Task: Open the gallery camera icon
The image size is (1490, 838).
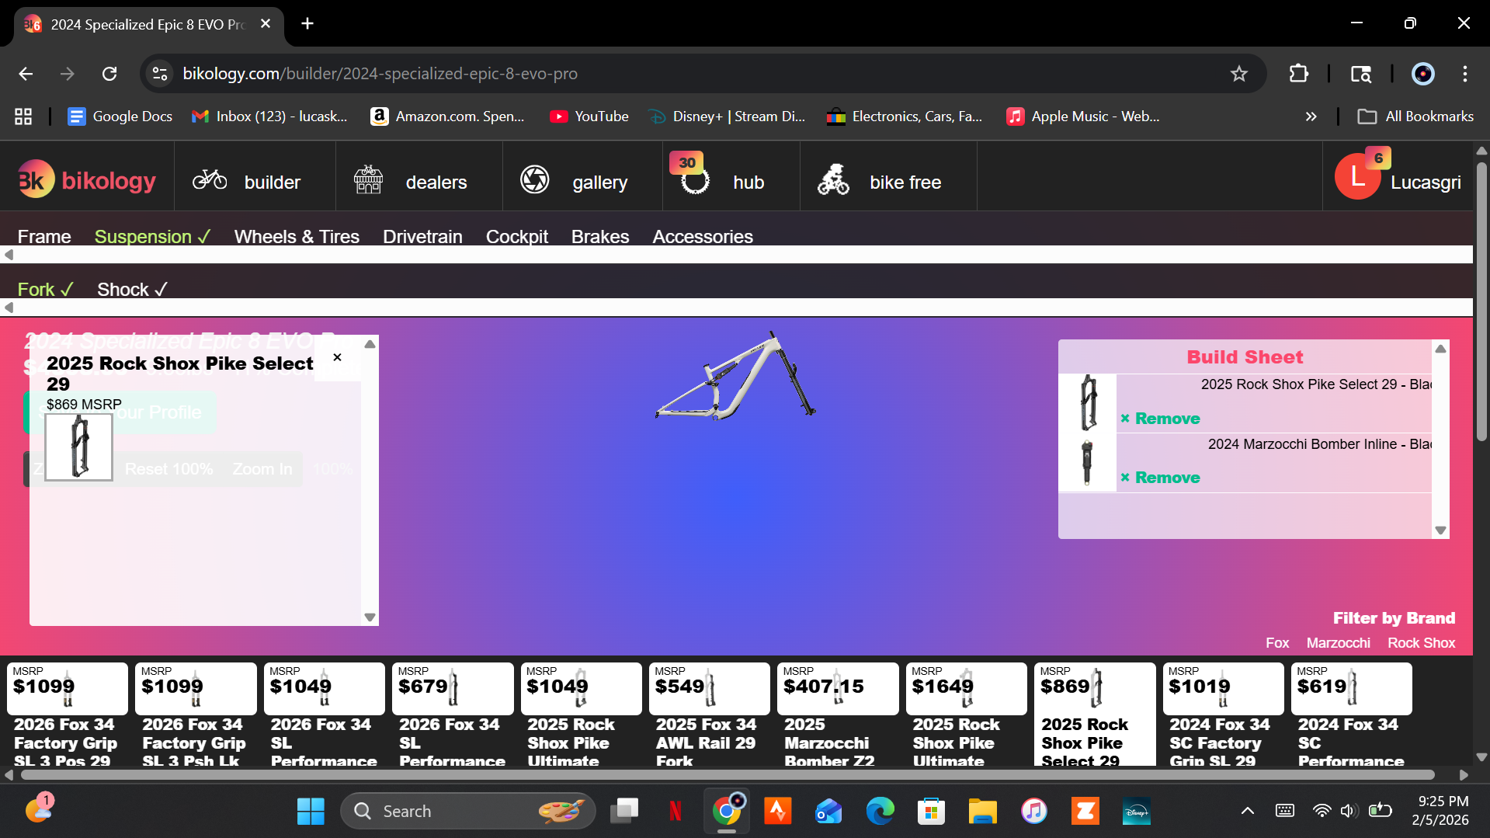Action: (534, 179)
